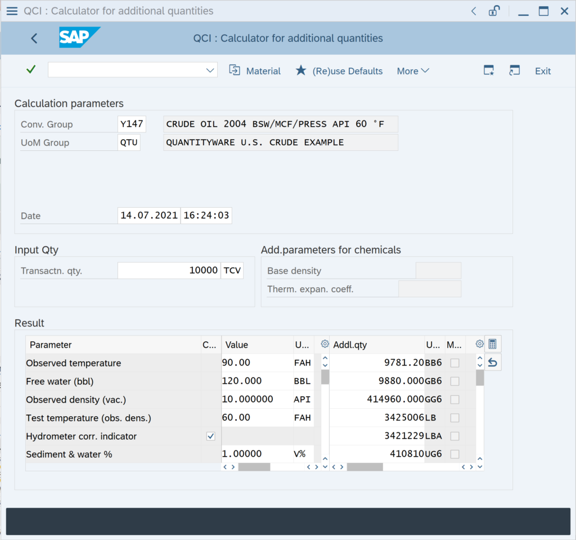
Task: Click Addl.qty table horizontal scrollbar thumb
Action: click(x=364, y=467)
